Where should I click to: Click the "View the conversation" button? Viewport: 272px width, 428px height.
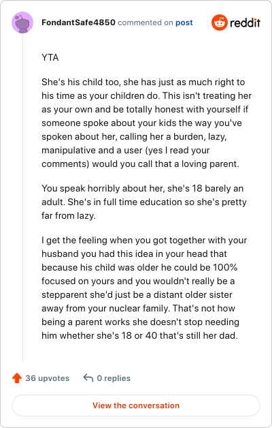click(136, 406)
